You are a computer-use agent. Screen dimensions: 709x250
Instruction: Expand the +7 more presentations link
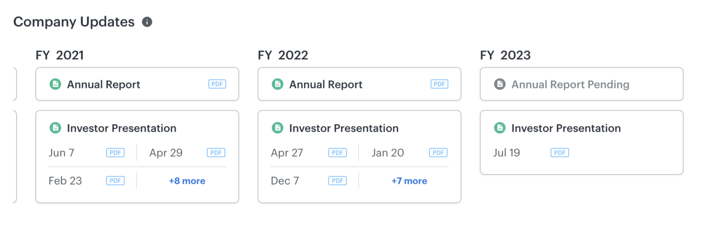(409, 181)
